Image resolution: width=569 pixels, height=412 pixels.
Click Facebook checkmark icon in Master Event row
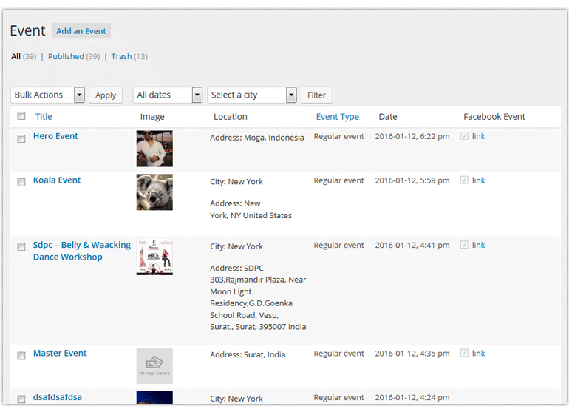(x=464, y=353)
